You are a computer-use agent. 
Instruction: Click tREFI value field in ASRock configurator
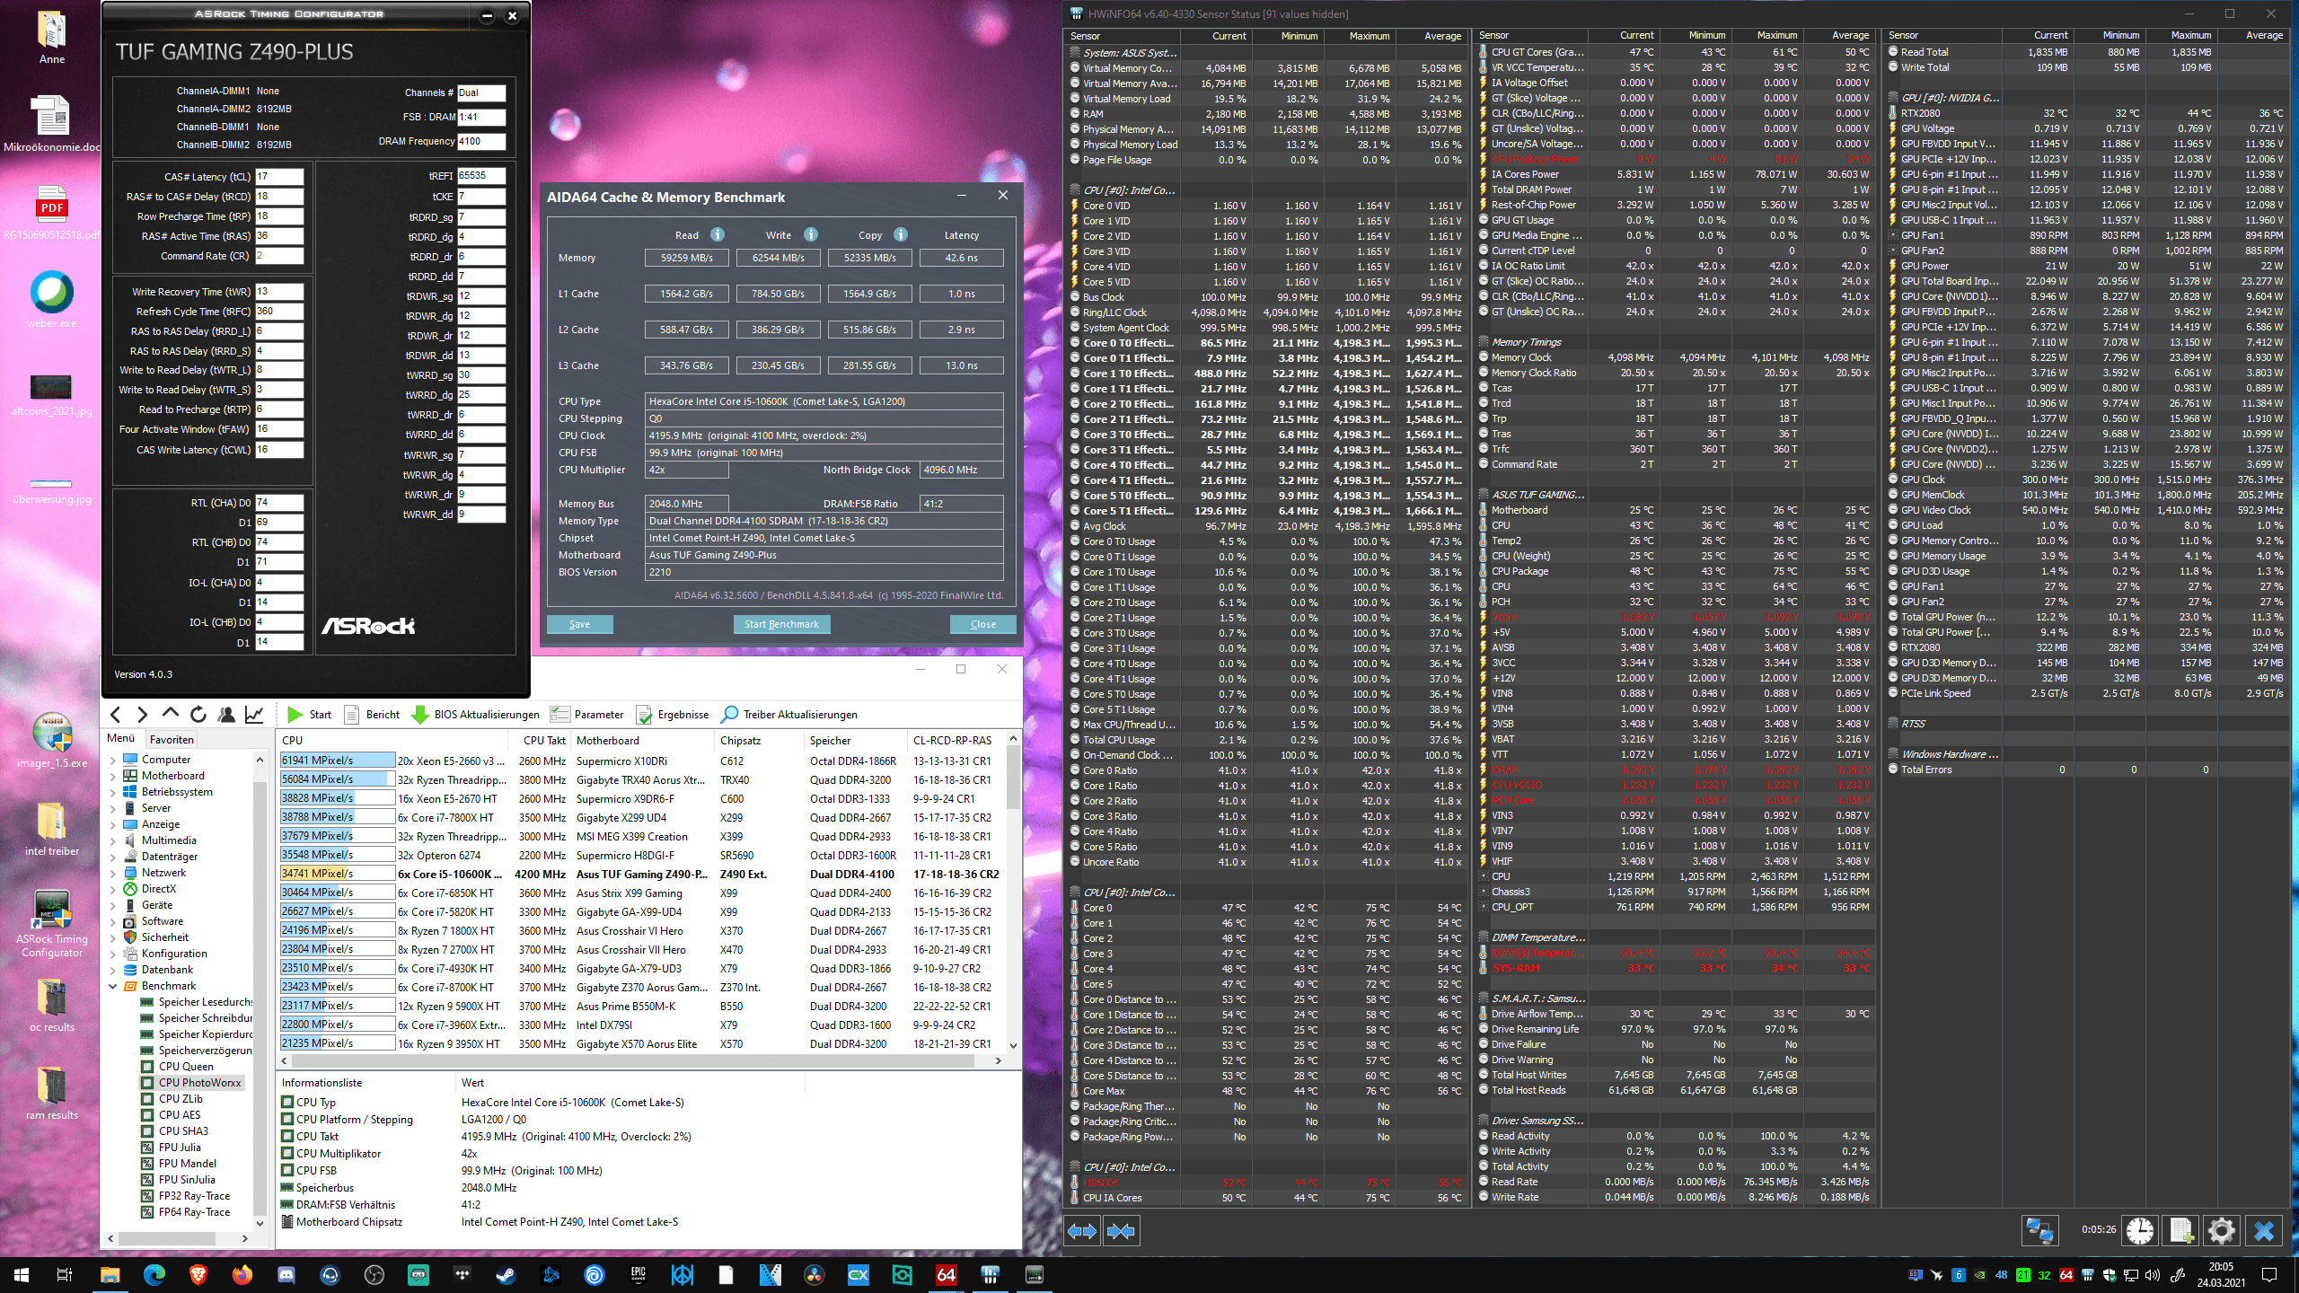tap(481, 175)
